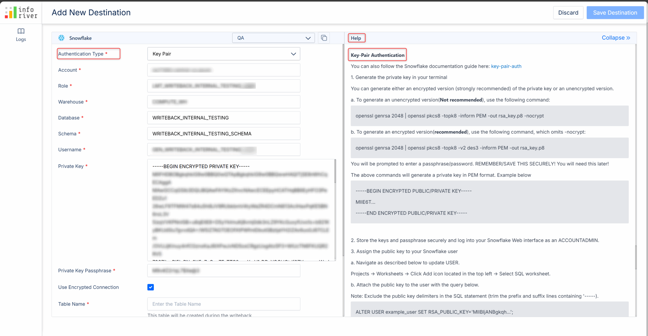The image size is (648, 336).
Task: Focus the Schema text field
Action: [x=224, y=134]
